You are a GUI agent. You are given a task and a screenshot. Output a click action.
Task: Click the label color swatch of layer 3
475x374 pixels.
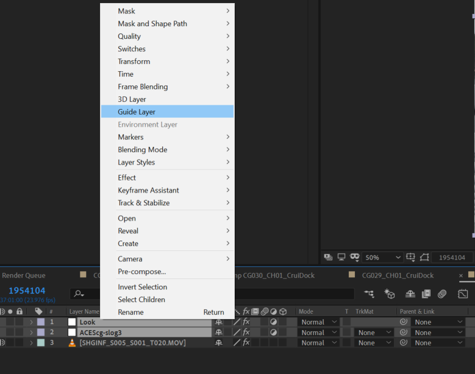coord(41,343)
